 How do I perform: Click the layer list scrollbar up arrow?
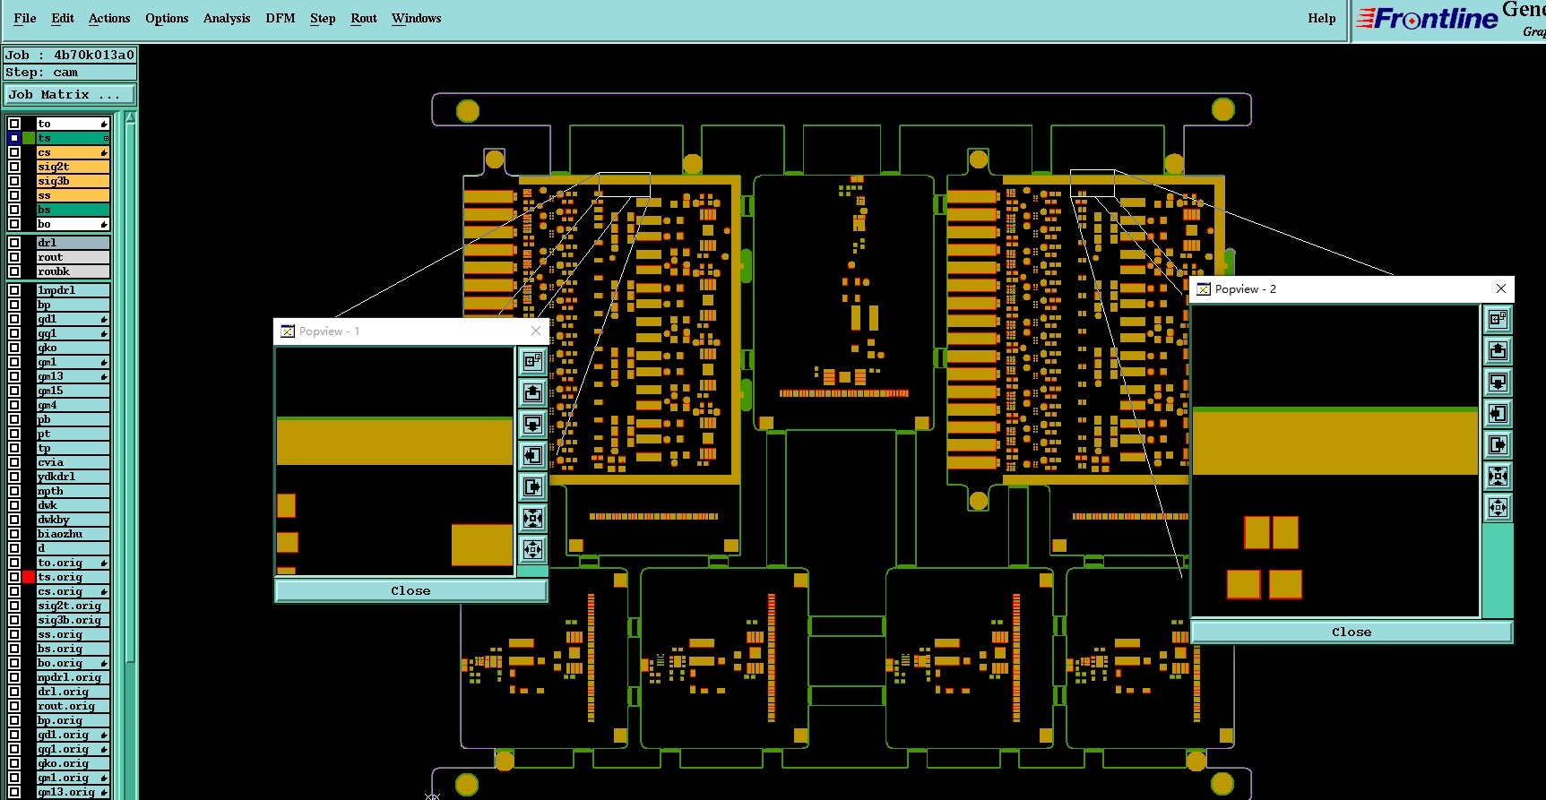click(x=130, y=117)
